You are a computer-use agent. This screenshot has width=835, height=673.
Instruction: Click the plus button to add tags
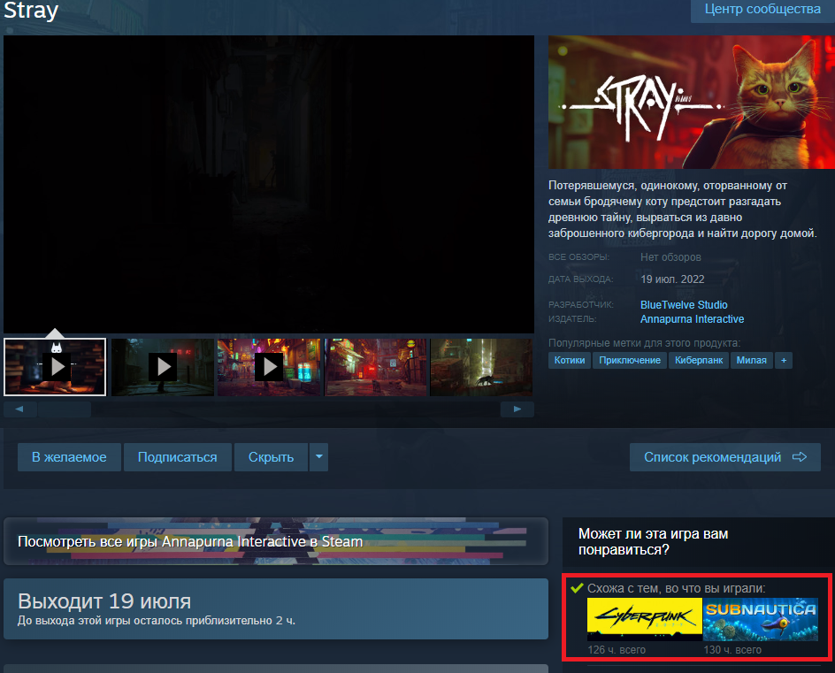click(x=784, y=361)
